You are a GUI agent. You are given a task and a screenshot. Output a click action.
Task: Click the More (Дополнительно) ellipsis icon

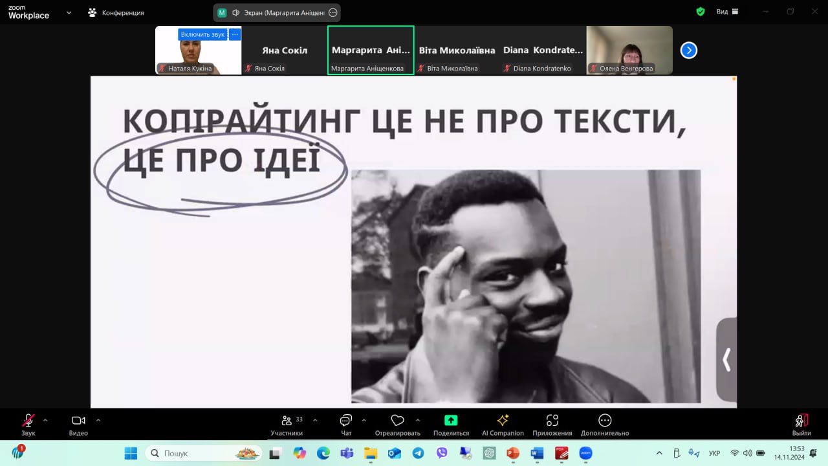pyautogui.click(x=605, y=421)
